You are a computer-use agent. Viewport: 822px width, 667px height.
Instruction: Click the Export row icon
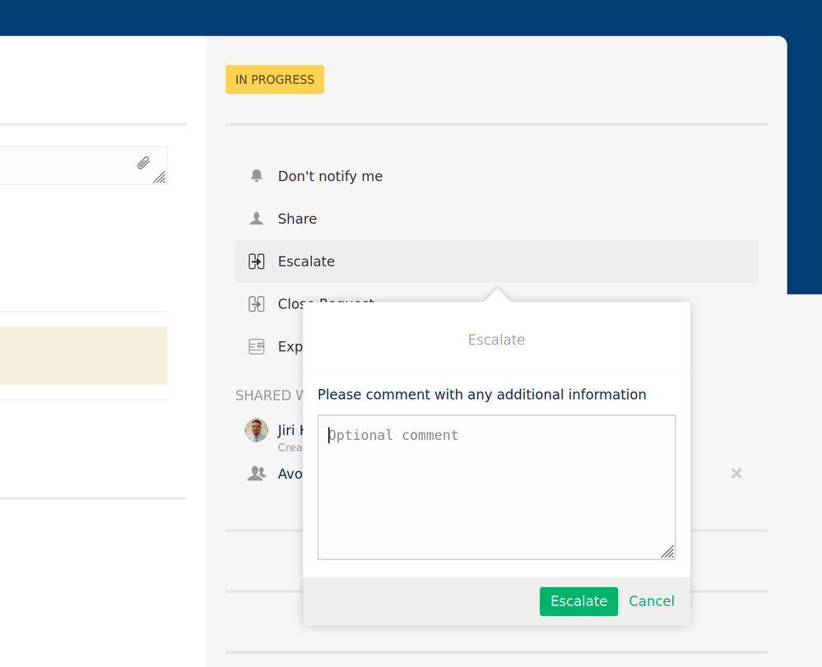(x=257, y=346)
